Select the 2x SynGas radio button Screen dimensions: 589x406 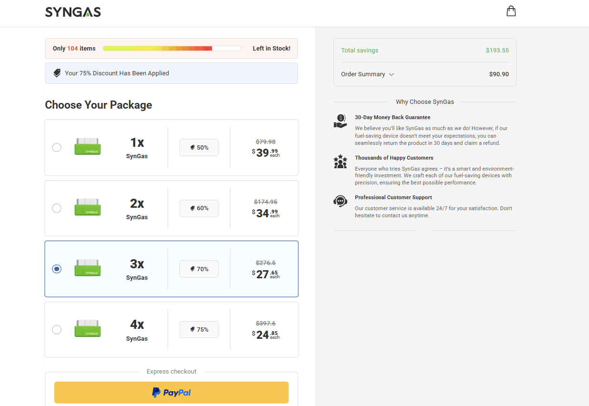[57, 208]
